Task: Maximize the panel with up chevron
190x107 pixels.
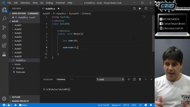Action: (146, 79)
